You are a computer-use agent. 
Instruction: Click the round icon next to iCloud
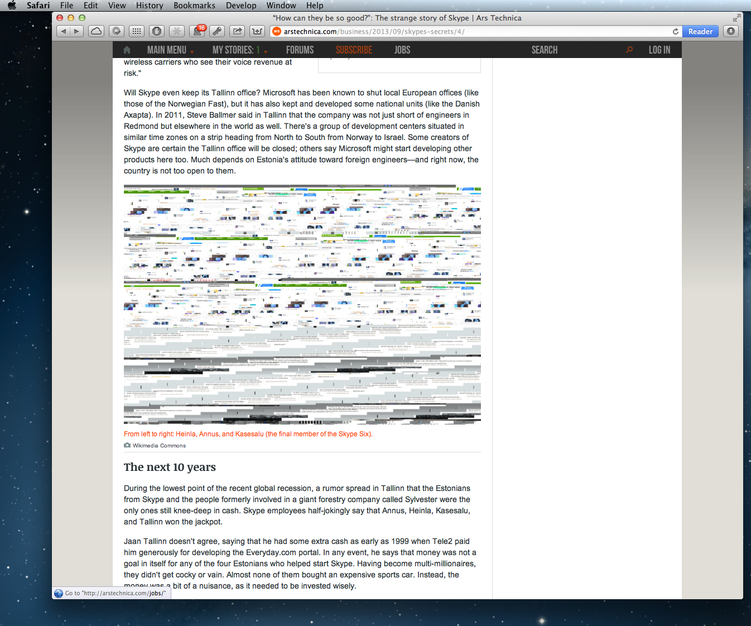click(x=117, y=31)
